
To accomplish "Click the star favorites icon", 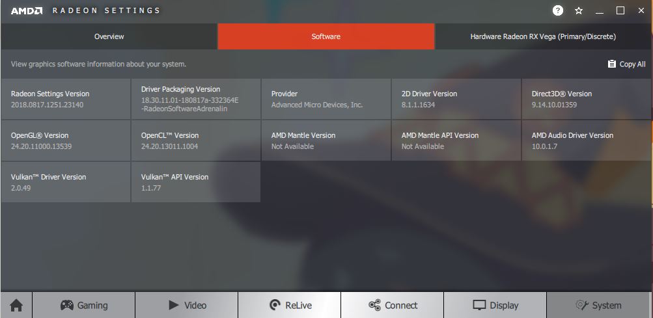I will (x=578, y=11).
